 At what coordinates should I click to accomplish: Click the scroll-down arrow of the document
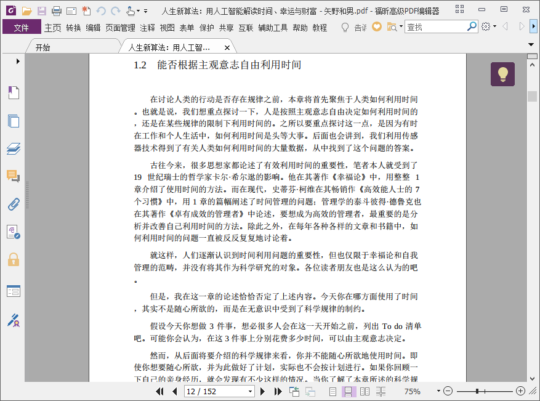(x=532, y=378)
